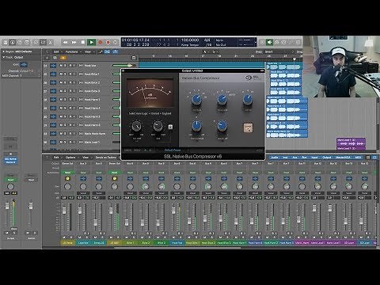
Task: Toggle the Inspector icon in control bar
Action: tap(12, 42)
